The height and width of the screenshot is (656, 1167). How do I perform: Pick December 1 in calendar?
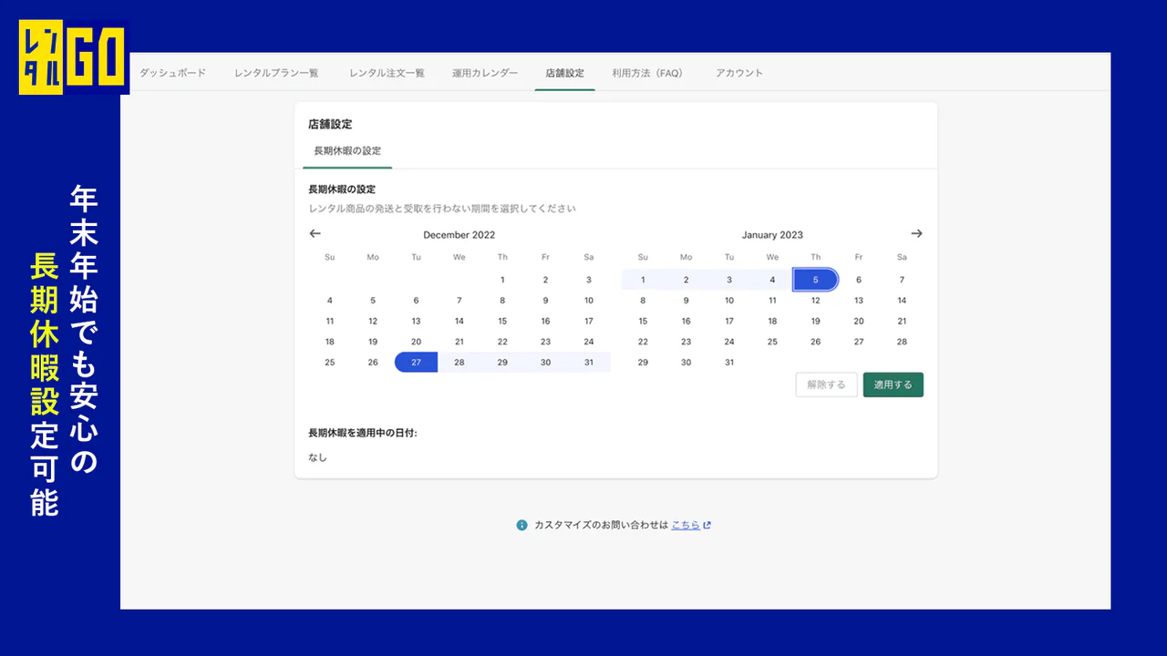click(502, 280)
